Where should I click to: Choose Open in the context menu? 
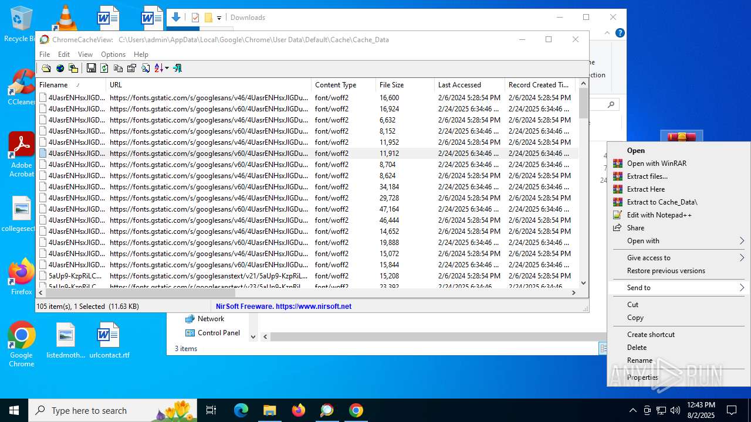[679, 151]
